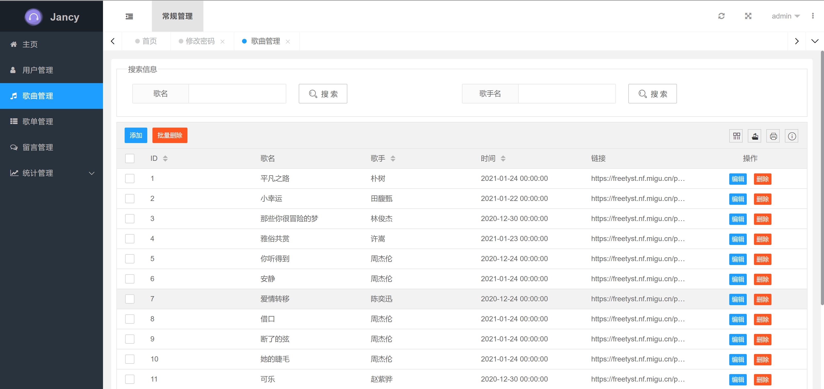The width and height of the screenshot is (824, 389).
Task: Open the column filter grid icon
Action: pos(736,136)
